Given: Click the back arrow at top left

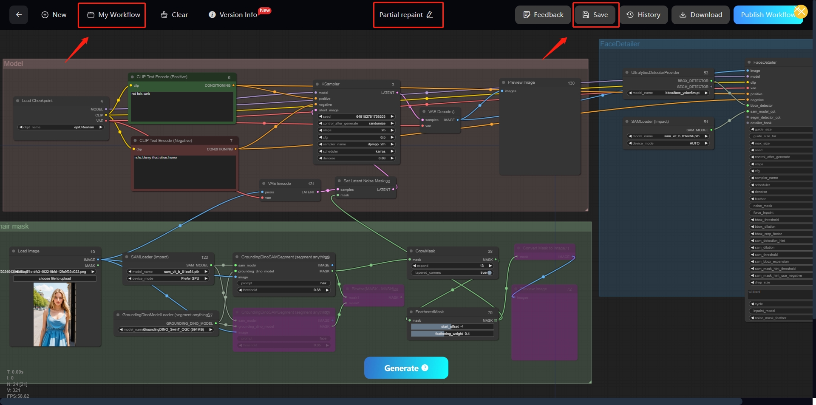Looking at the screenshot, I should (18, 14).
